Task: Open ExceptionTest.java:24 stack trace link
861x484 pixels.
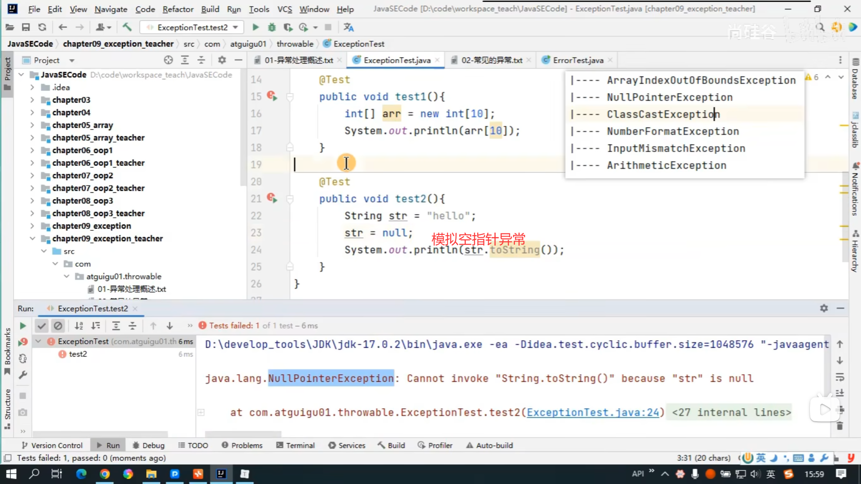Action: point(593,412)
